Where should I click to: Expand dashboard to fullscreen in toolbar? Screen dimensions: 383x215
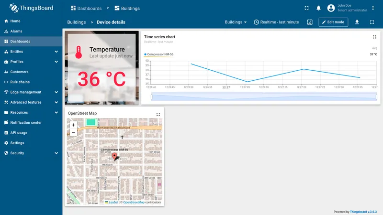tap(372, 22)
